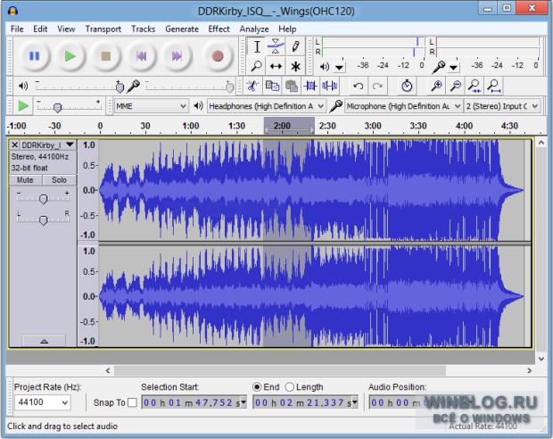Open the Transport menu
The image size is (553, 439).
tap(103, 29)
